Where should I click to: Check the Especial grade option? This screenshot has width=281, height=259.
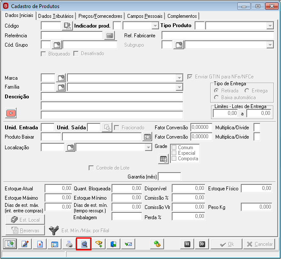pos(174,153)
